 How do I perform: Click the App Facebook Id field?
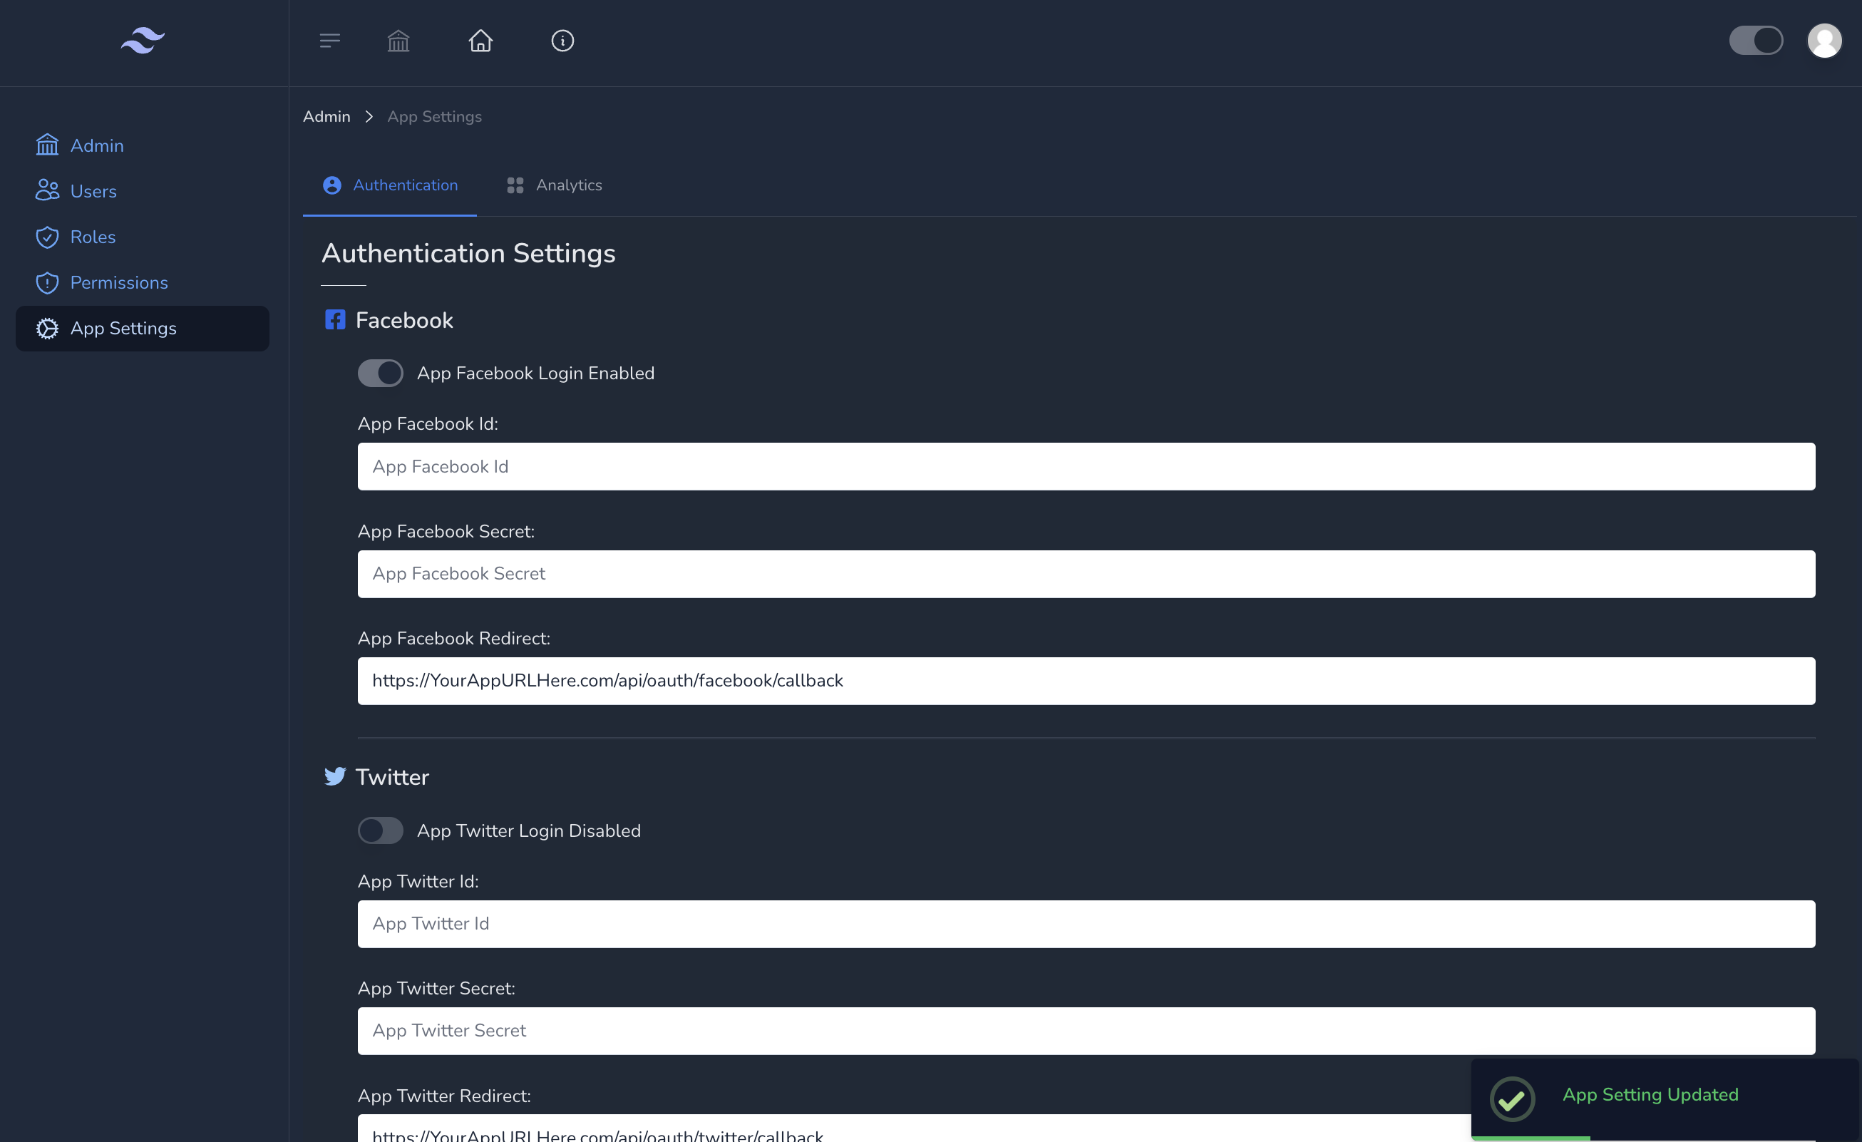pyautogui.click(x=1086, y=466)
